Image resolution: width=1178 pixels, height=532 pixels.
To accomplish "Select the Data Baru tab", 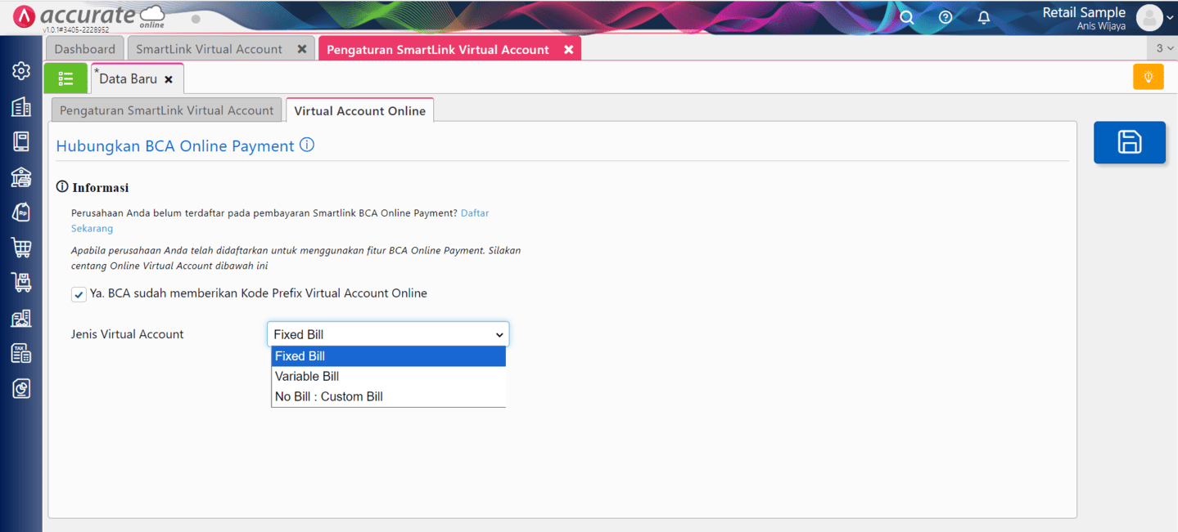I will tap(129, 79).
